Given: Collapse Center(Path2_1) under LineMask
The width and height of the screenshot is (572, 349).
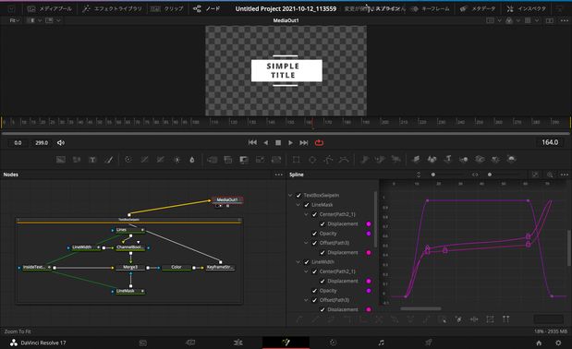Looking at the screenshot, I should point(307,214).
